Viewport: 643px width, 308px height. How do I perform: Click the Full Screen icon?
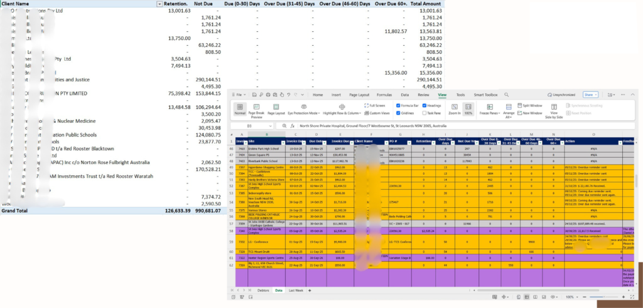[365, 106]
